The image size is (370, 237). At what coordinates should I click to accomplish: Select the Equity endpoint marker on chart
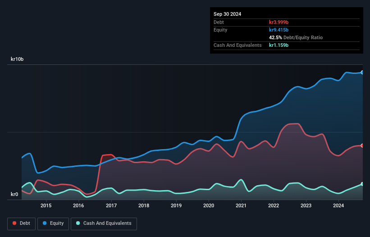pyautogui.click(x=362, y=73)
